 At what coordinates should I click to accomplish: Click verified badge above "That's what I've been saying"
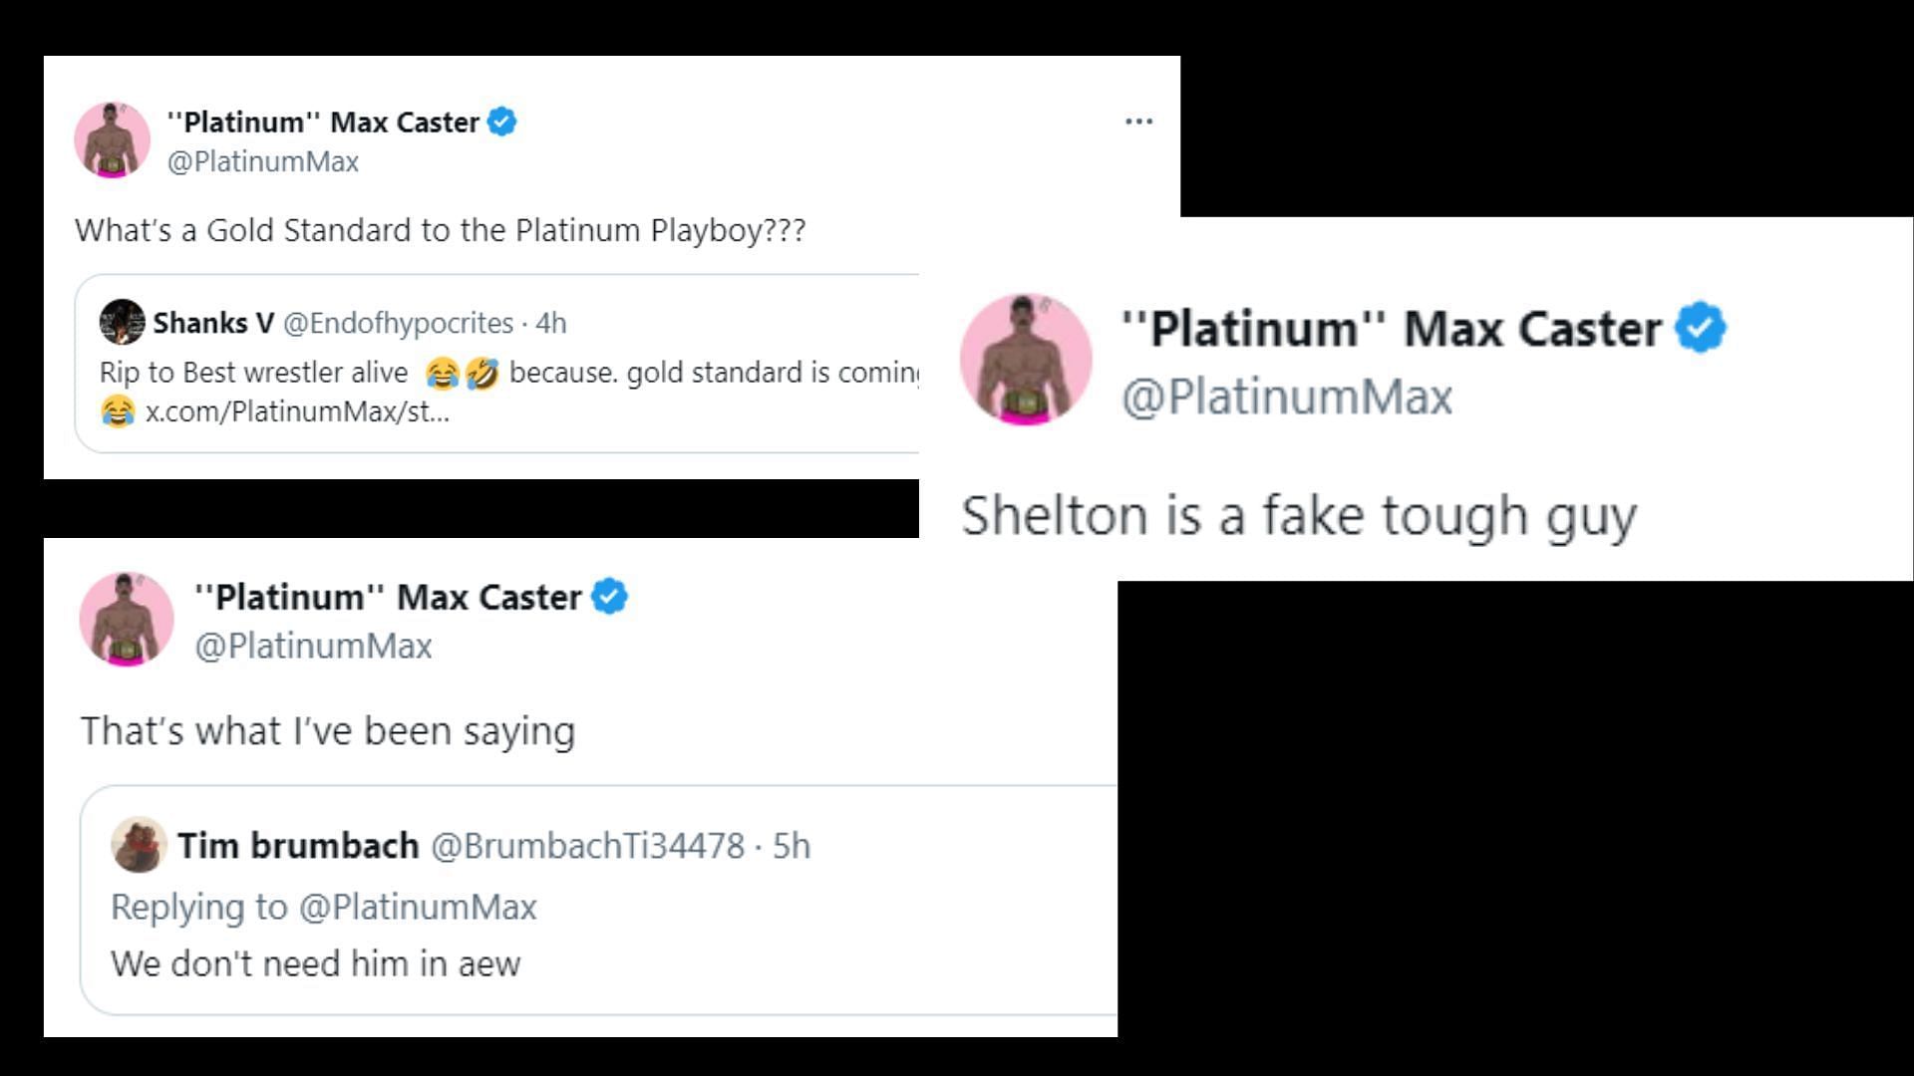609,597
